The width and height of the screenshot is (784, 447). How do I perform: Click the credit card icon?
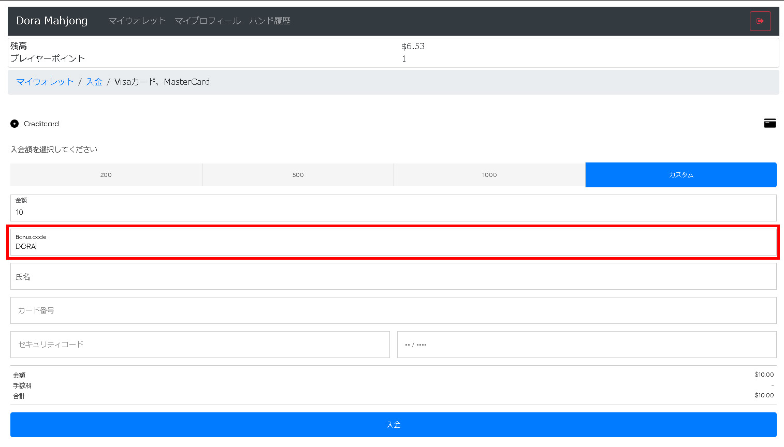coord(770,123)
